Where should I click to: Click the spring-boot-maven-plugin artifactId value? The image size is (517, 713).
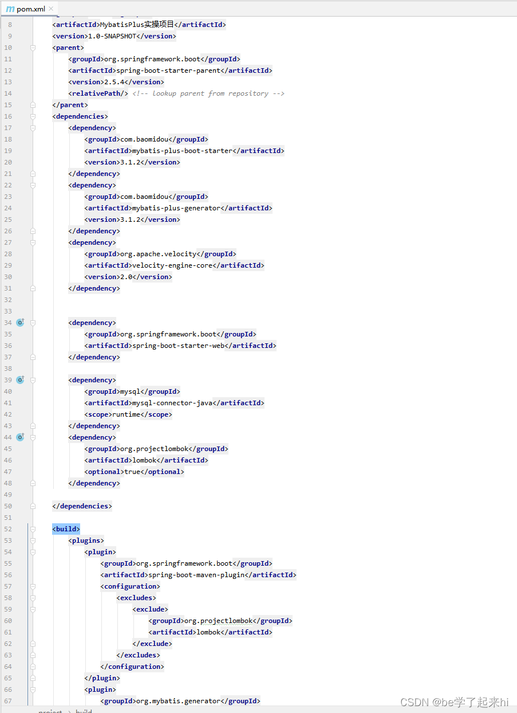point(196,575)
